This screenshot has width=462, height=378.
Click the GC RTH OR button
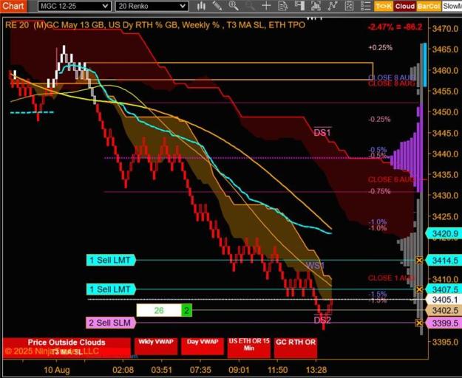coord(296,346)
